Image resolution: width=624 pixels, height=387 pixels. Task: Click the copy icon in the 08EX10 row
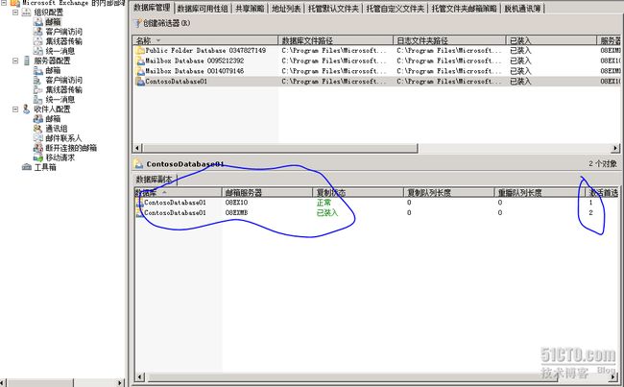coord(139,203)
